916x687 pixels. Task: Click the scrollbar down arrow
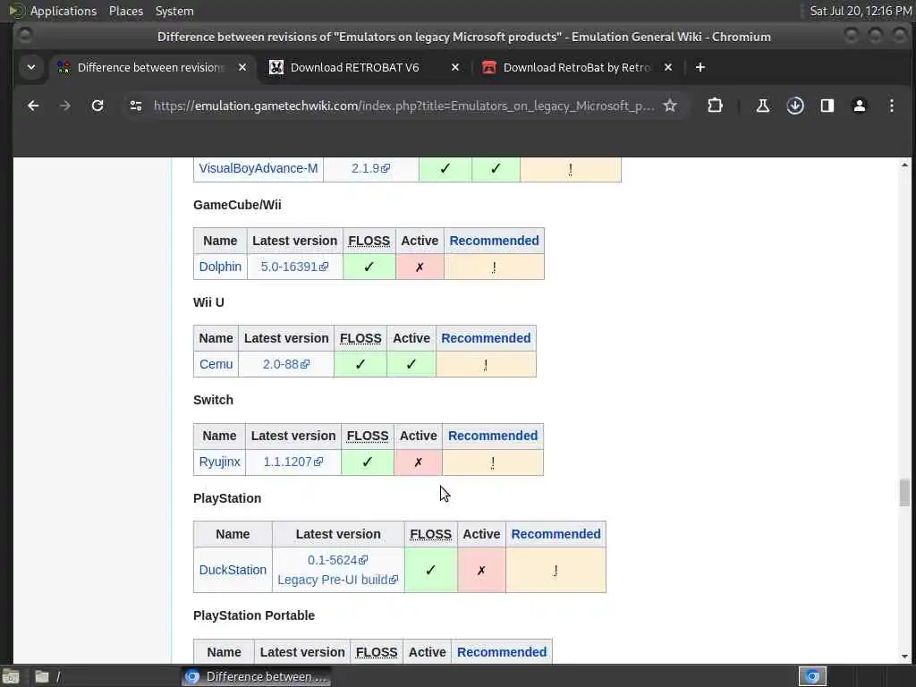point(904,656)
